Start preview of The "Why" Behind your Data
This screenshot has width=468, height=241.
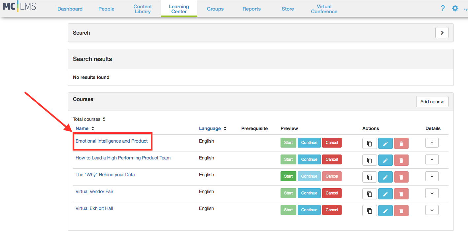pos(288,176)
